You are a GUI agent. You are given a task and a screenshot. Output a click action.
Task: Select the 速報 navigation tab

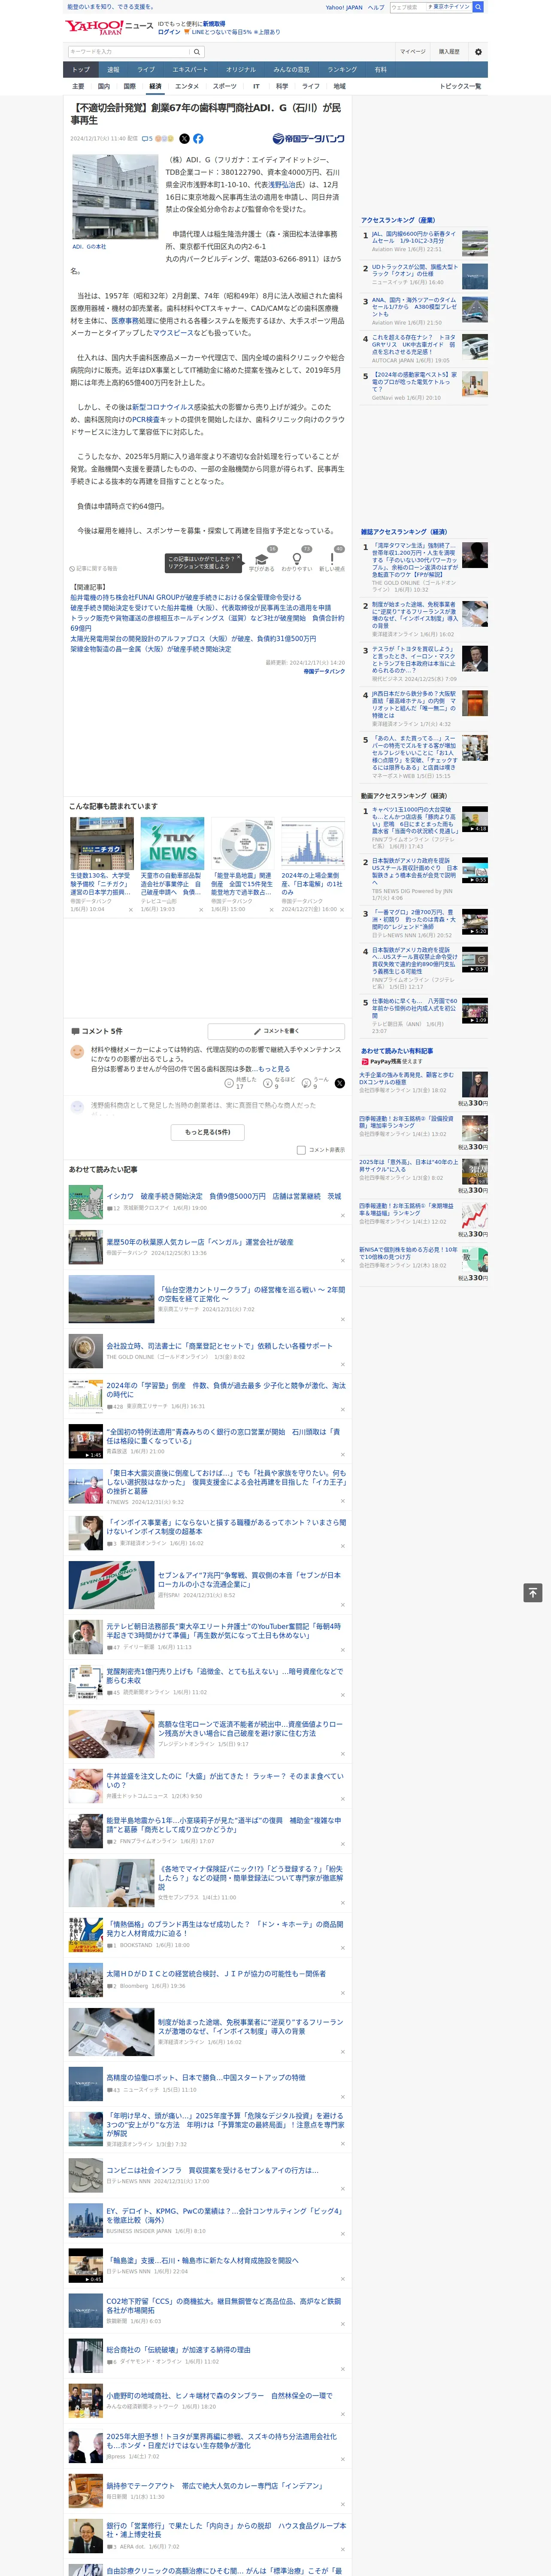(113, 70)
